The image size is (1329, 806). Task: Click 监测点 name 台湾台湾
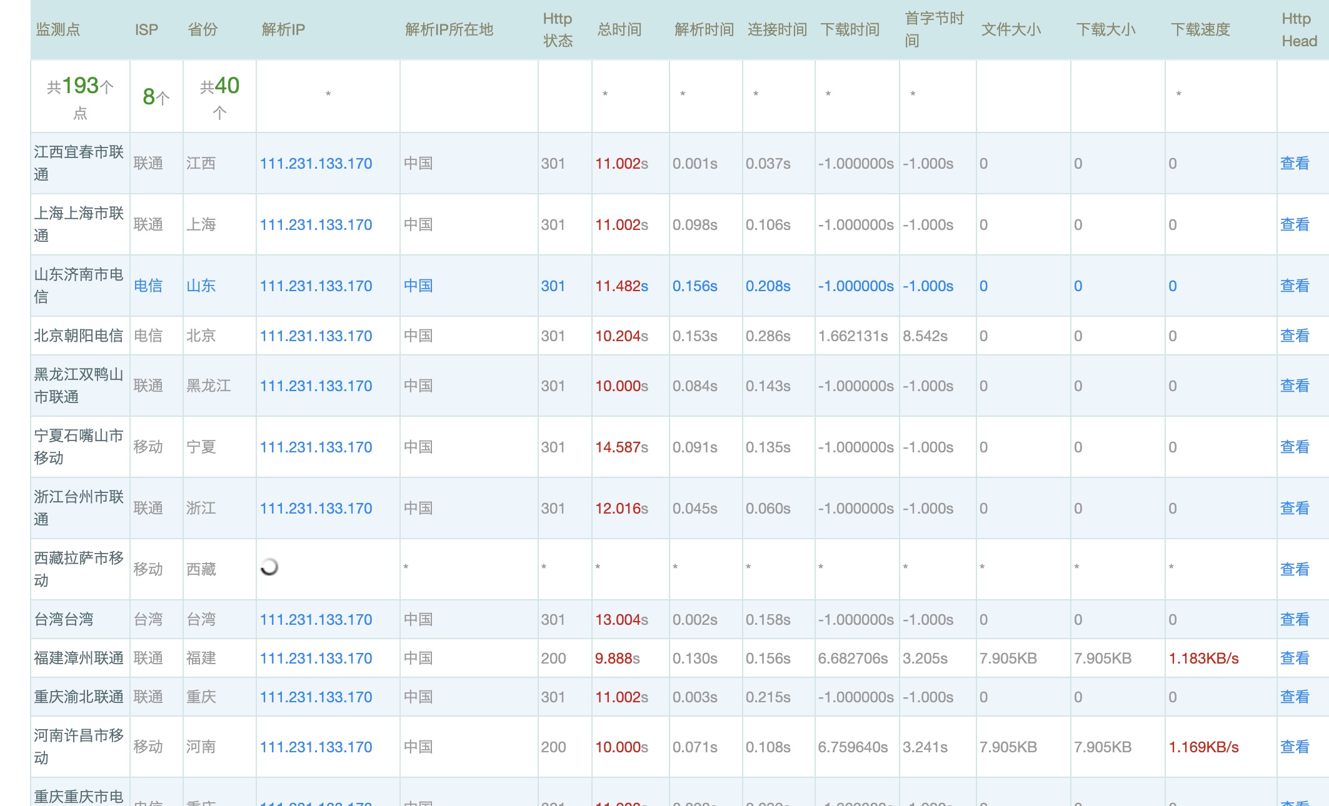64,619
